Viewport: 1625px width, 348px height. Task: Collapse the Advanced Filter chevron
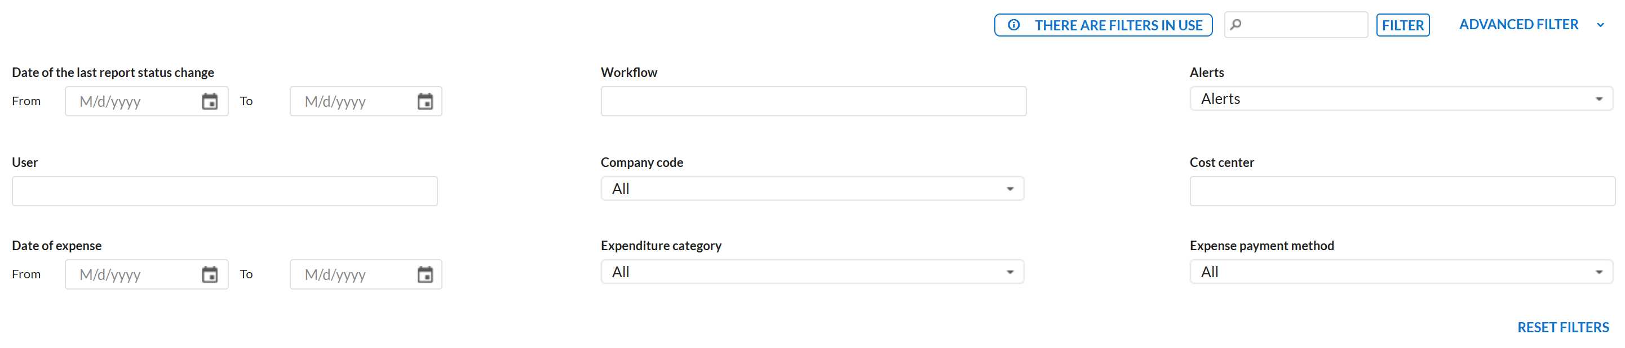click(1600, 25)
